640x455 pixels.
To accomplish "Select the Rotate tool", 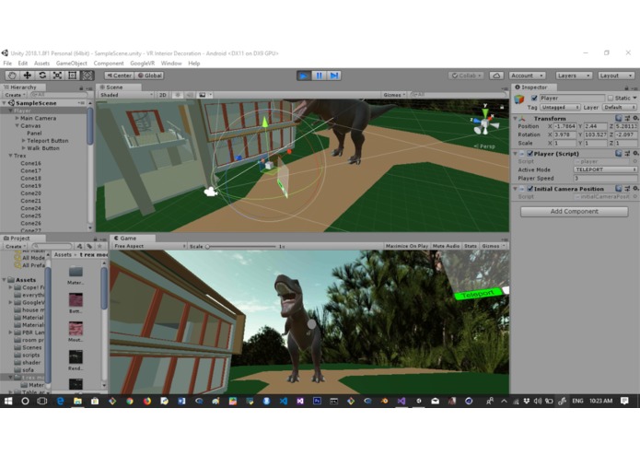I will [42, 76].
